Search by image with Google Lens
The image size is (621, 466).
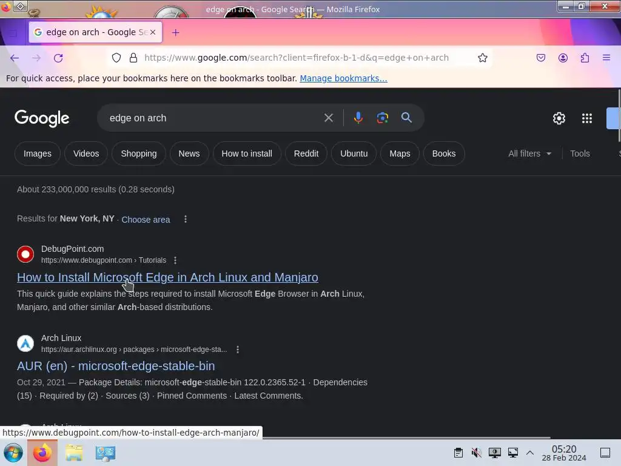click(x=382, y=118)
